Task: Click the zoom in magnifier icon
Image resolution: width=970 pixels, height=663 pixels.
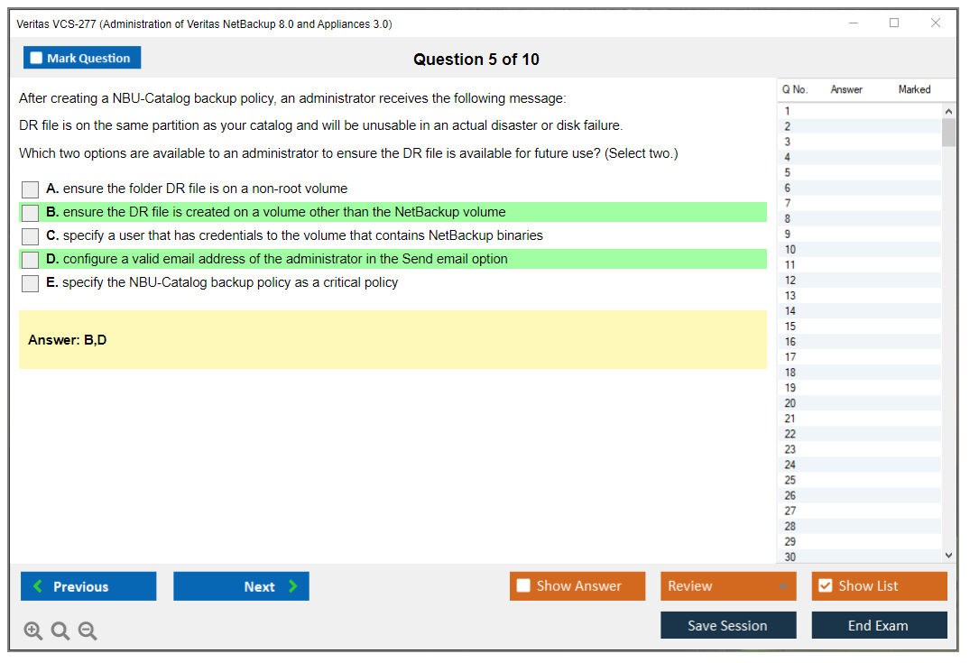Action: [32, 631]
